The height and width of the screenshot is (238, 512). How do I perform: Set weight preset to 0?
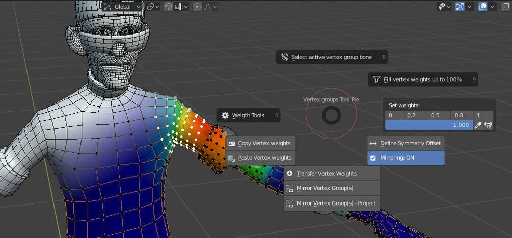[x=394, y=115]
